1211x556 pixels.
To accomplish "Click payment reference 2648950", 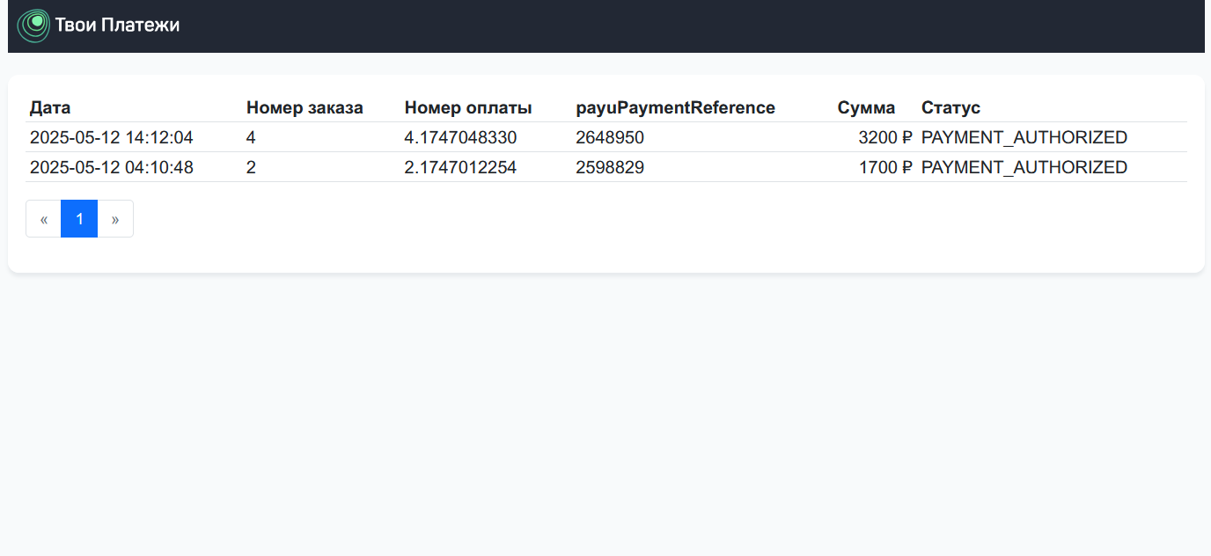I will (x=610, y=137).
